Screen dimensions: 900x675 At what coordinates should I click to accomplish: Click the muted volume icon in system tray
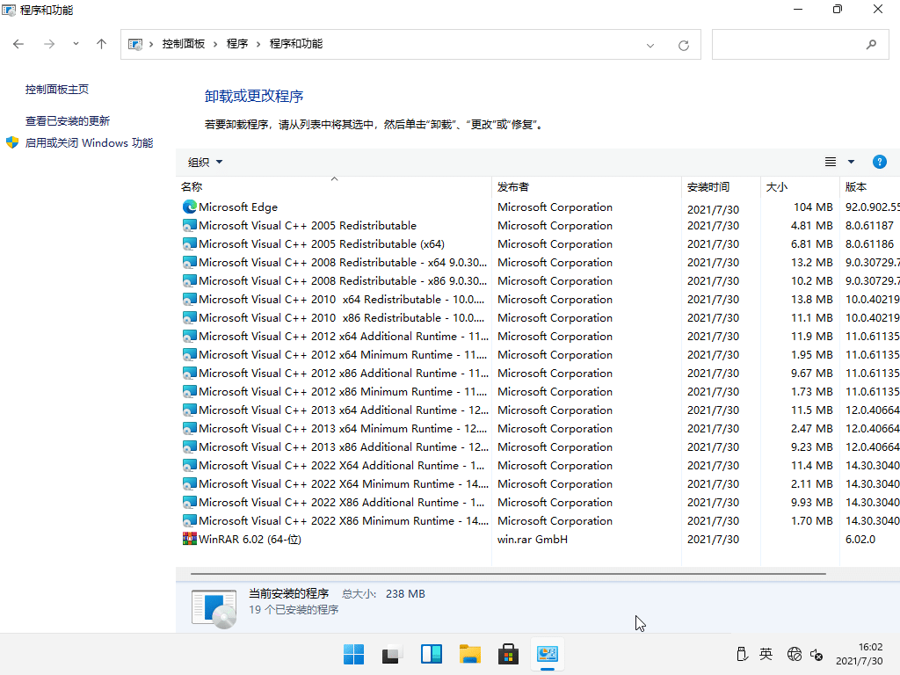(817, 655)
